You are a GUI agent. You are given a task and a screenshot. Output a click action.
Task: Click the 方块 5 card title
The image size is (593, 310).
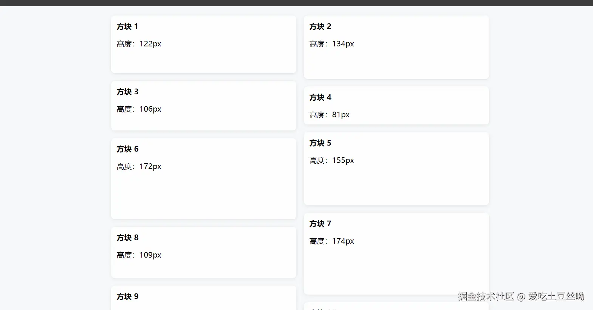[x=320, y=143]
